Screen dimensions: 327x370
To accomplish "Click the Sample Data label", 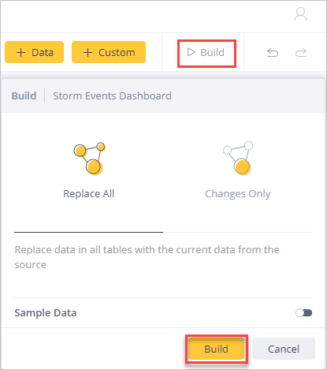I will click(46, 313).
